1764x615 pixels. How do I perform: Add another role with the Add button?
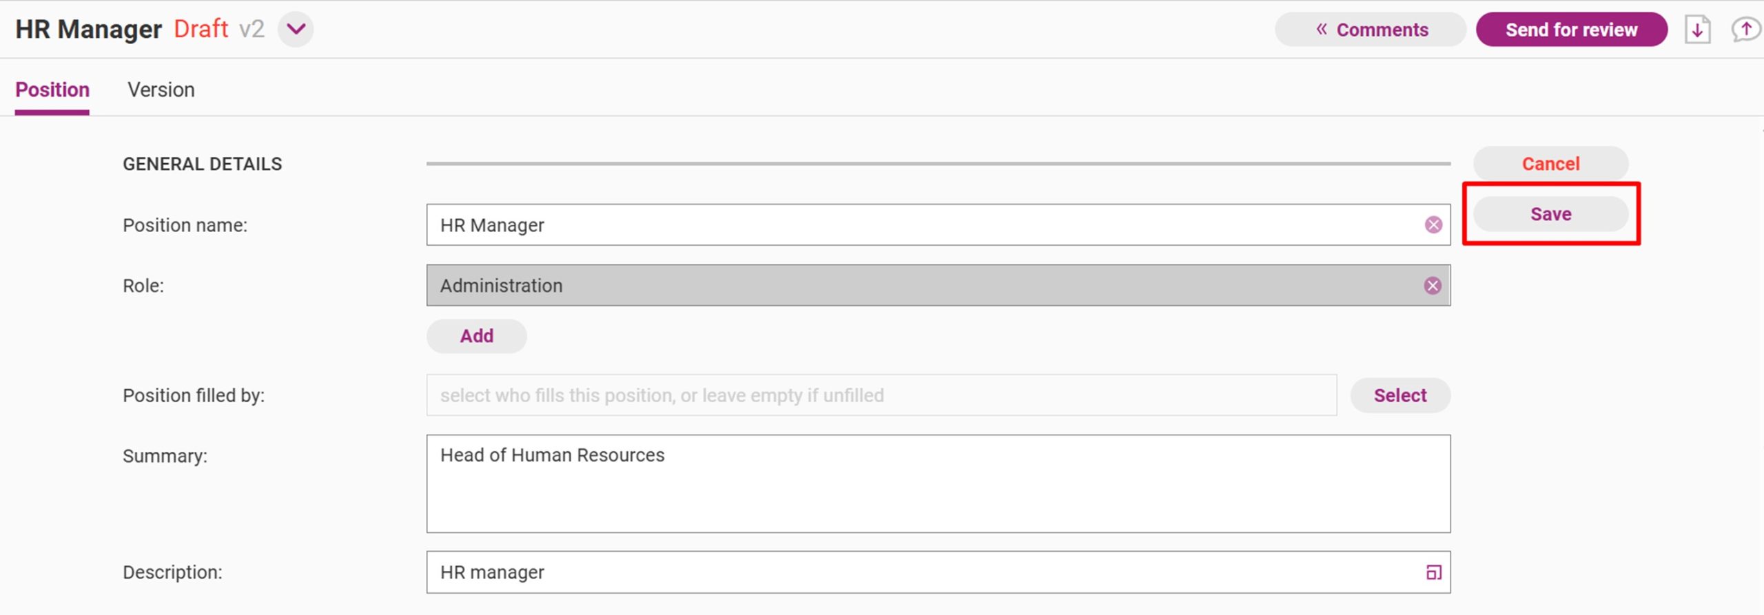[x=477, y=336]
